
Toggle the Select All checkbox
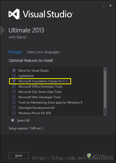coord(13,120)
